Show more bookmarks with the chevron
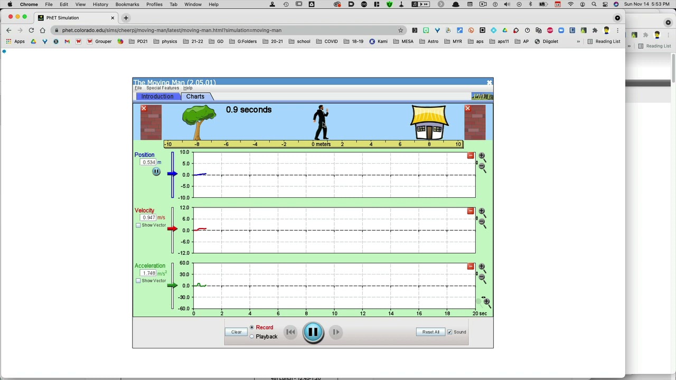Viewport: 676px width, 380px height. coord(578,41)
